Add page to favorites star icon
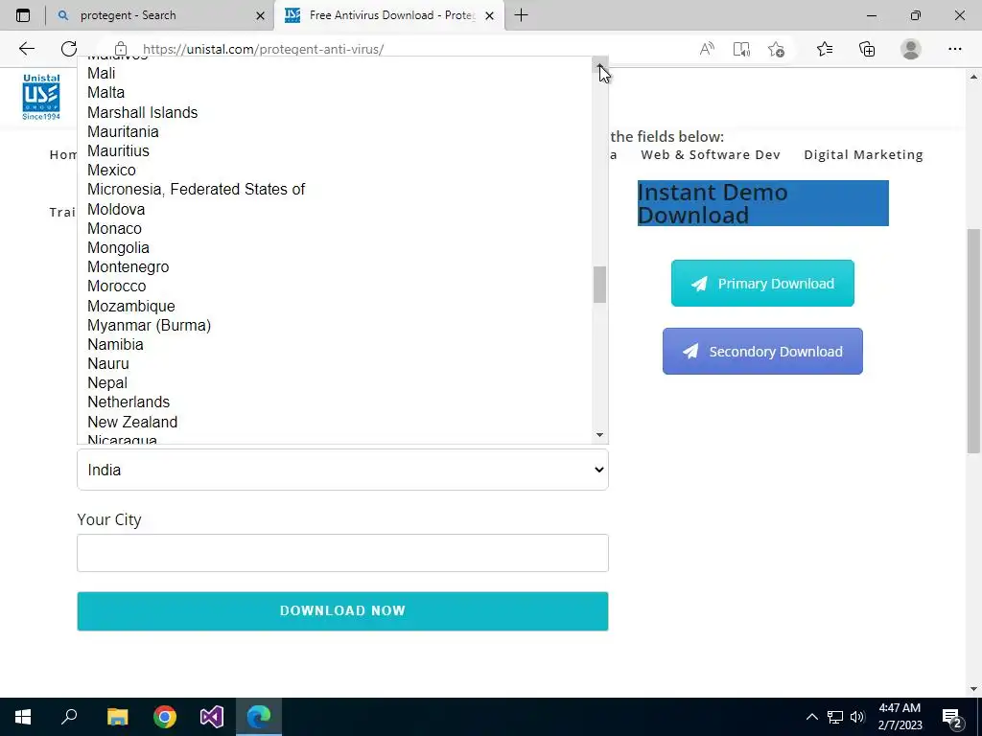This screenshot has height=736, width=982. 776,49
